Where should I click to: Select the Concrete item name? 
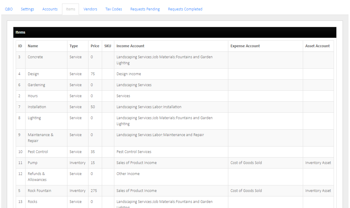pyautogui.click(x=35, y=57)
